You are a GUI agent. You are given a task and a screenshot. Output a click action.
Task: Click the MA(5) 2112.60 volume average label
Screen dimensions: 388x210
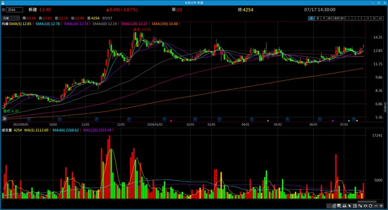coord(36,130)
